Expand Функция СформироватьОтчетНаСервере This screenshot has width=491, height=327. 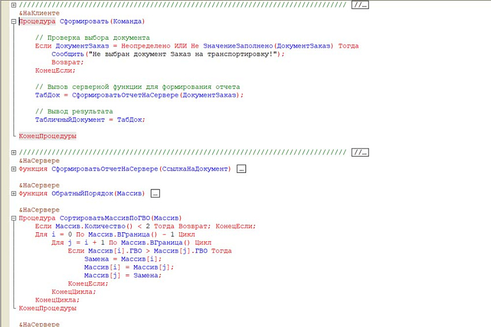coord(13,169)
